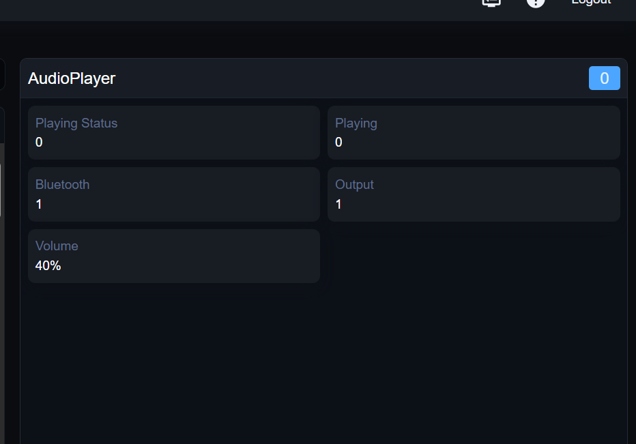636x444 pixels.
Task: Click empty space right of Volume card
Action: coord(474,256)
